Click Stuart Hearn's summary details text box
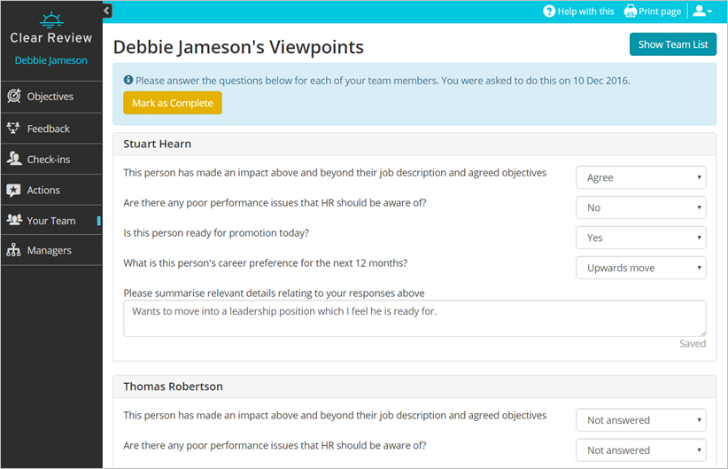This screenshot has width=728, height=469. click(414, 318)
